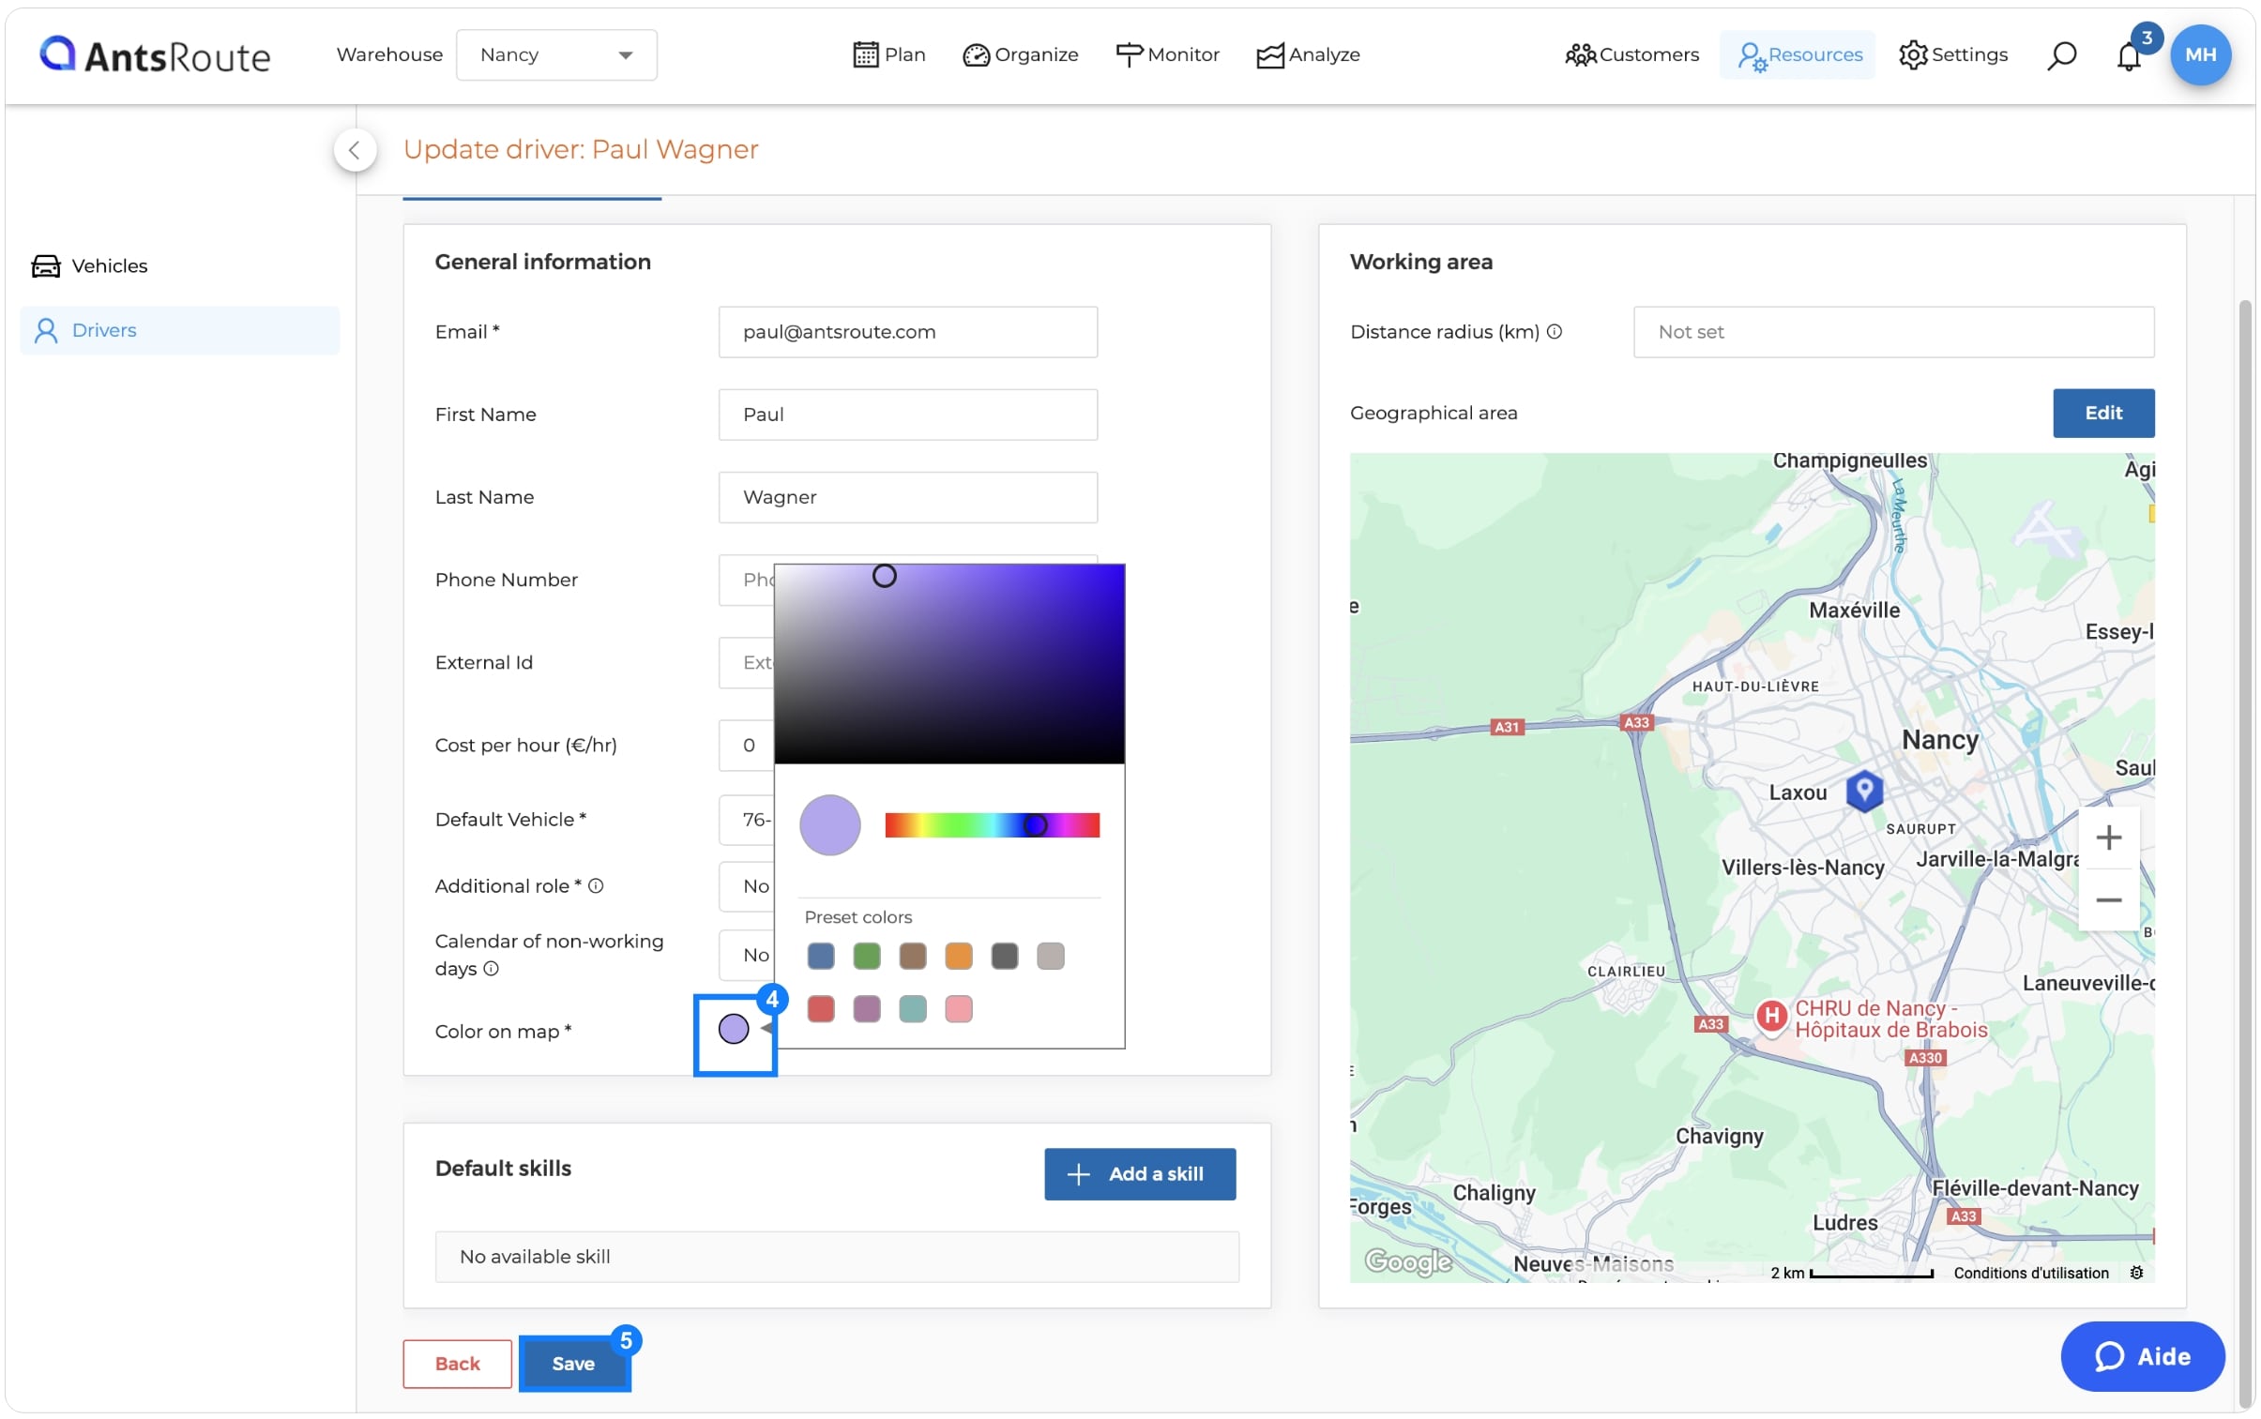The width and height of the screenshot is (2261, 1419).
Task: Open the Organize menu
Action: pos(1020,54)
